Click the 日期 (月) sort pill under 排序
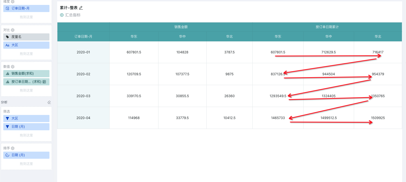The height and width of the screenshot is (182, 406). (26, 155)
